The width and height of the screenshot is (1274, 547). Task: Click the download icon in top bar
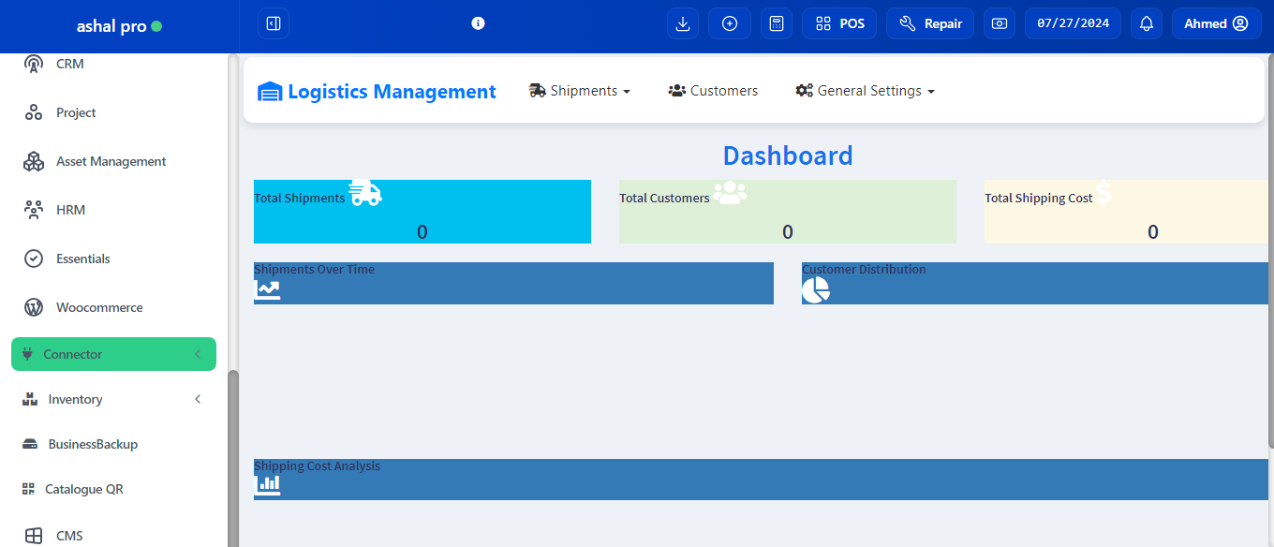[683, 23]
